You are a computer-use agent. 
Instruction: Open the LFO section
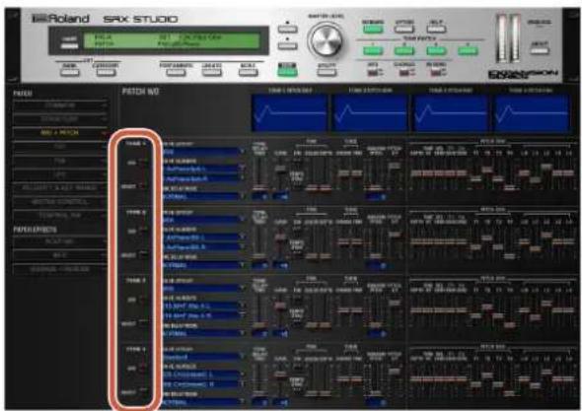click(60, 174)
